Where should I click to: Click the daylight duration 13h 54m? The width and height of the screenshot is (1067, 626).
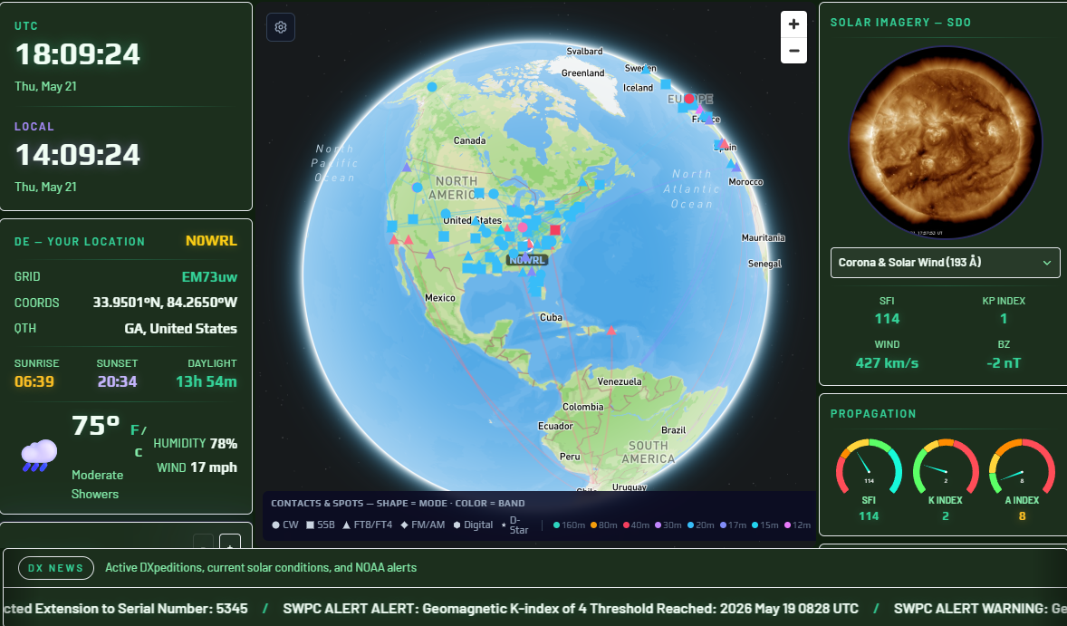[207, 381]
